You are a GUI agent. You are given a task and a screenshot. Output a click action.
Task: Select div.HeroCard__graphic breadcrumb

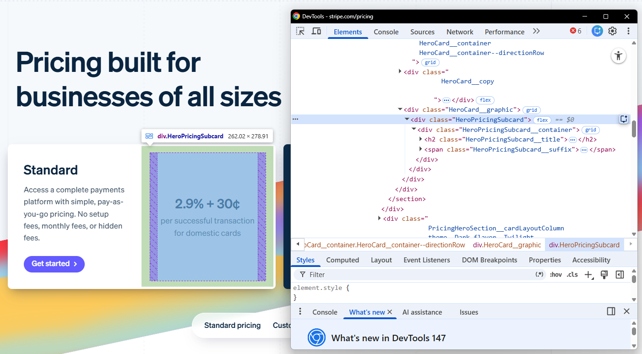[x=507, y=245]
